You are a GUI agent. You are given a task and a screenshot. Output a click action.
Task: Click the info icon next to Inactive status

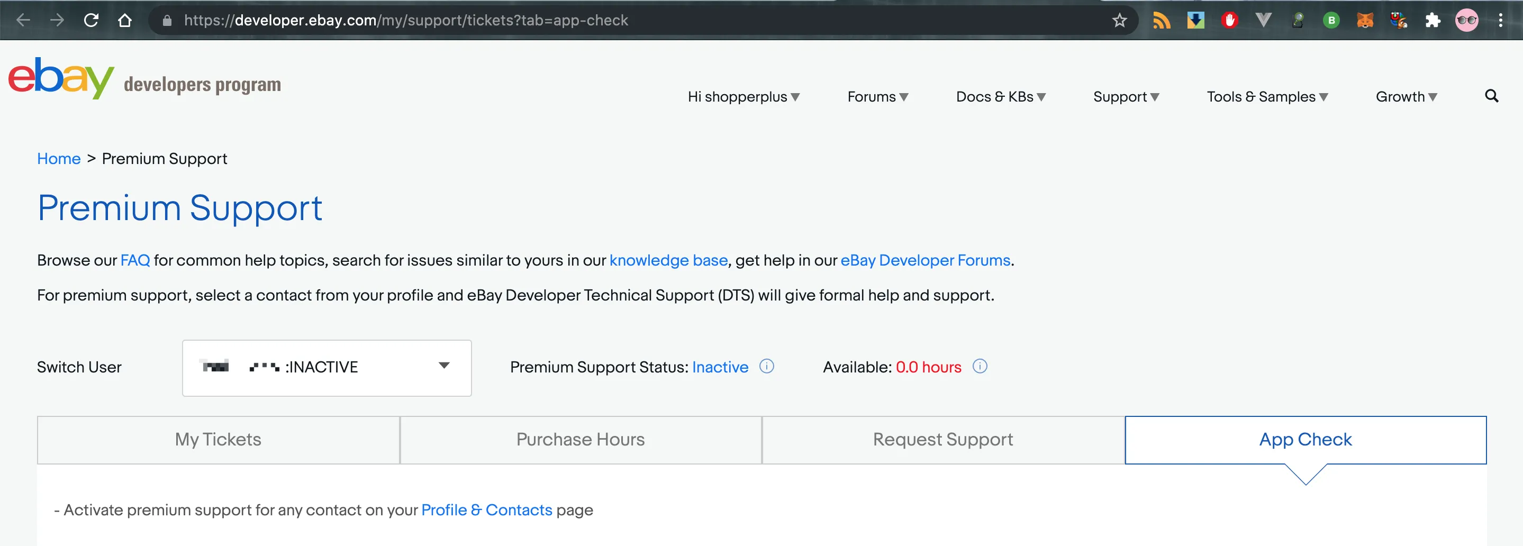766,366
